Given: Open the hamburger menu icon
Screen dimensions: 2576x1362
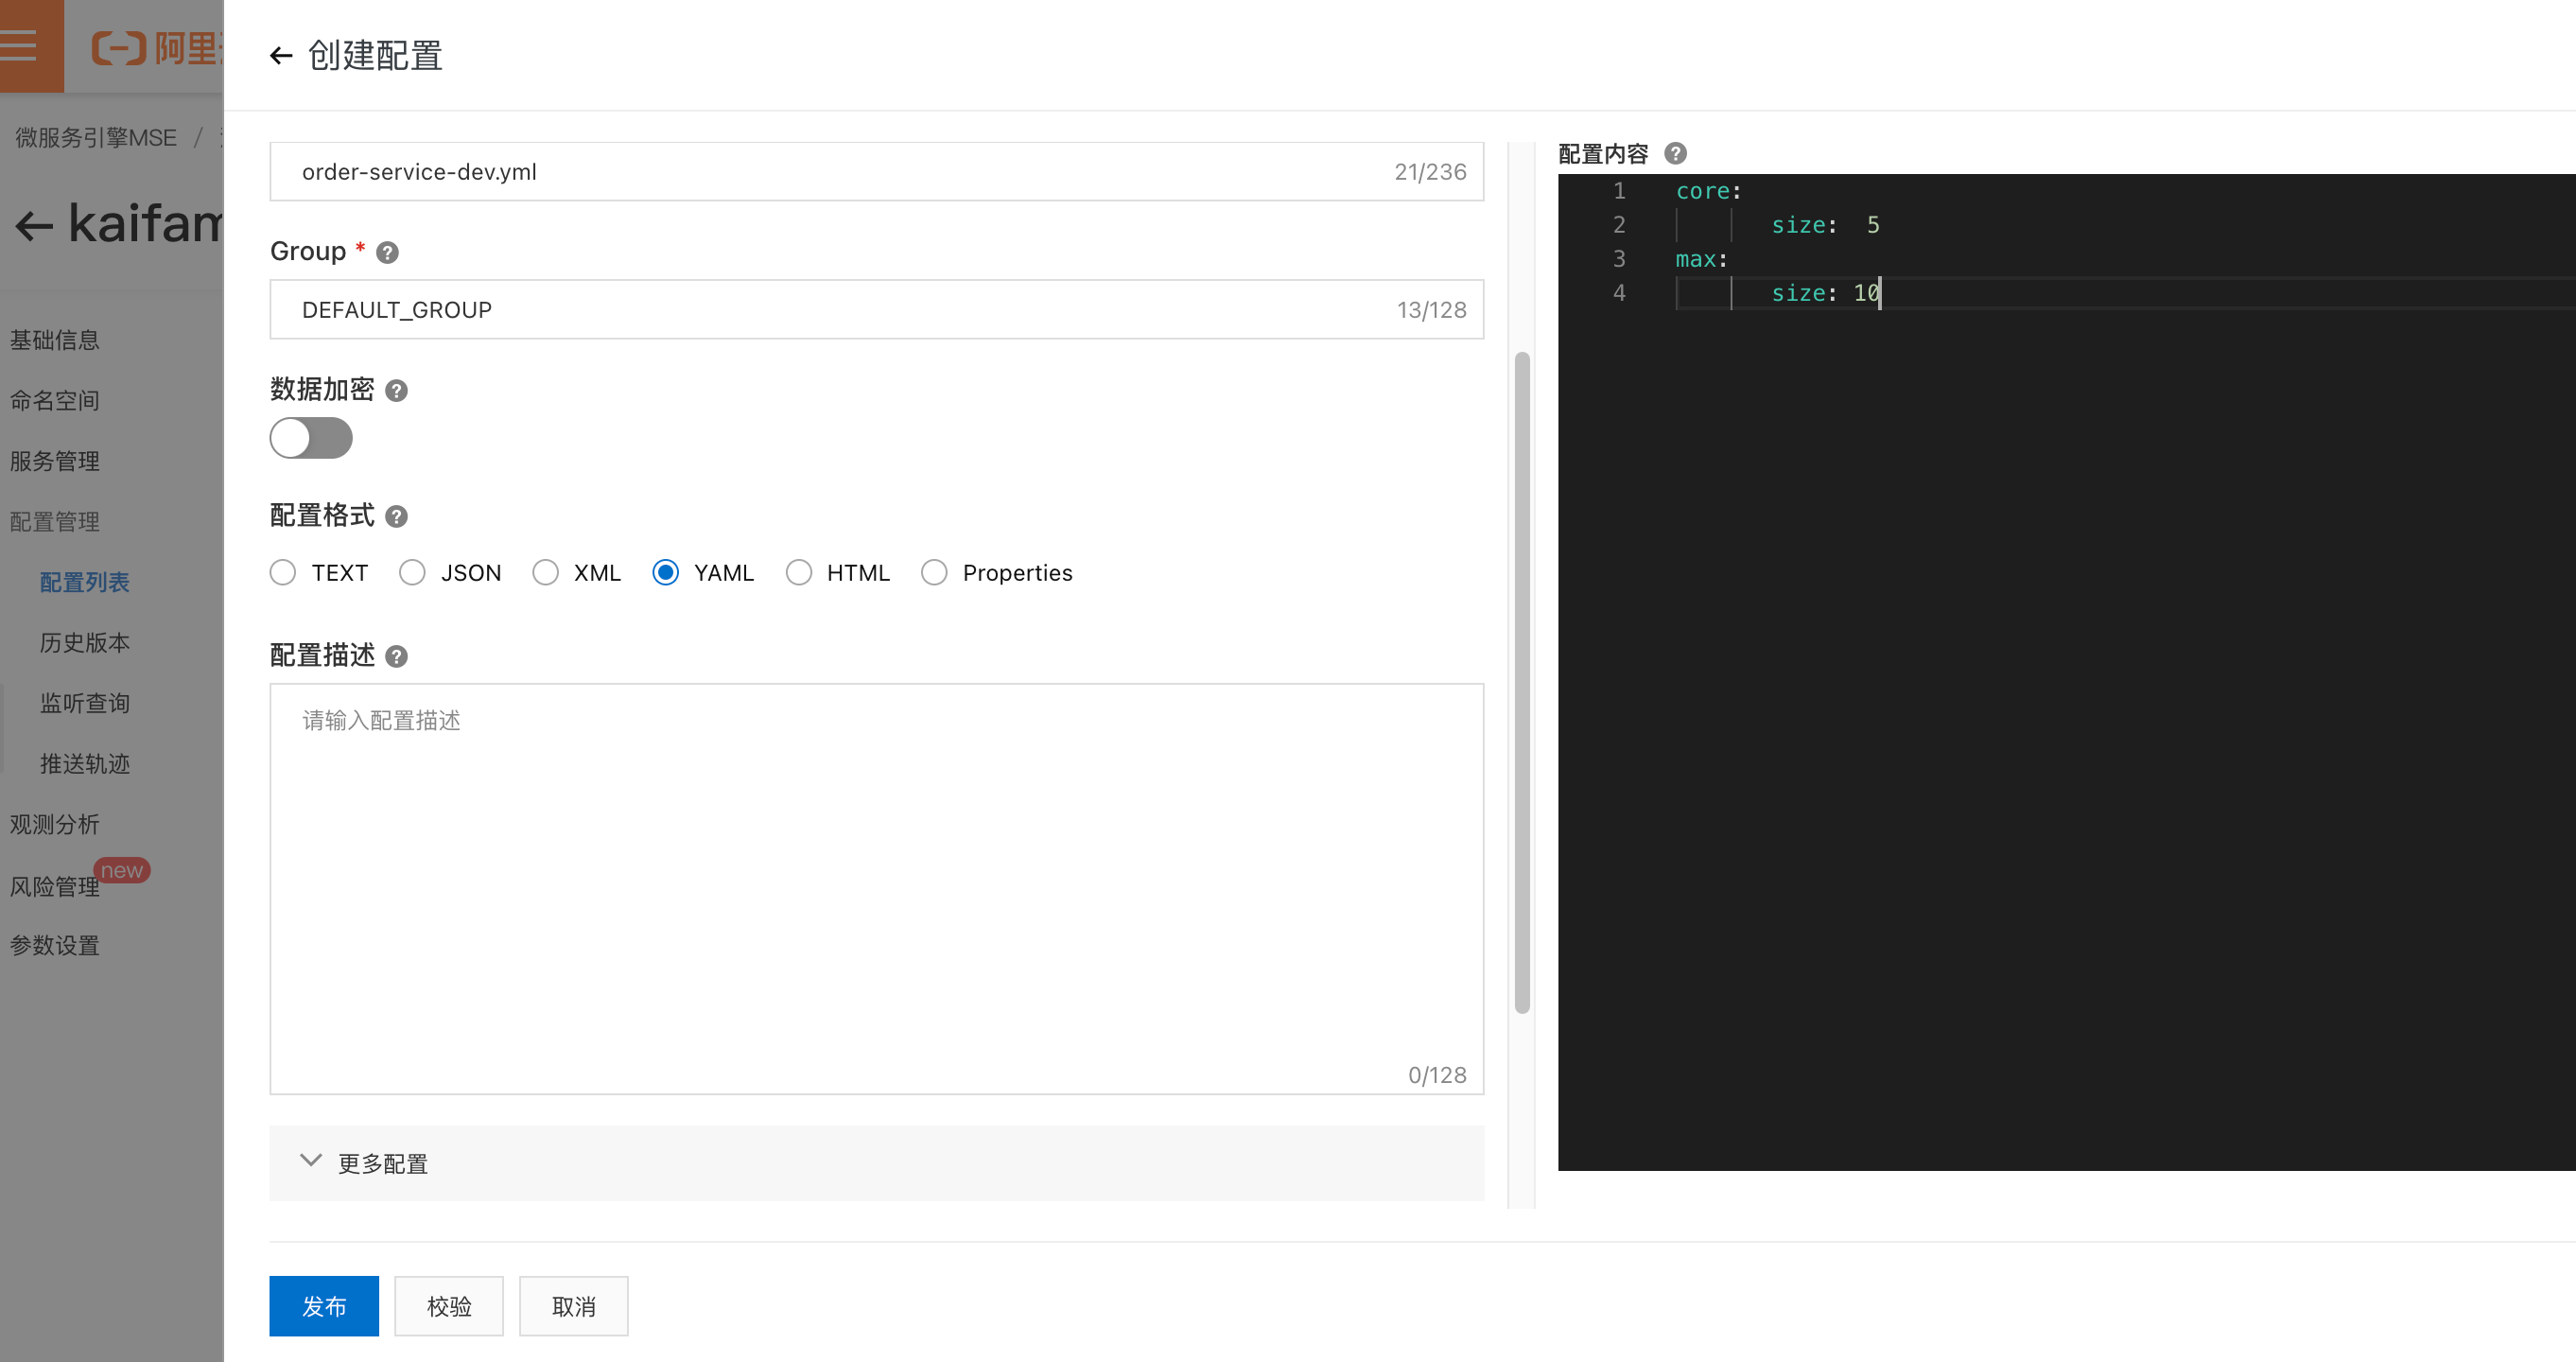Looking at the screenshot, I should pos(18,46).
